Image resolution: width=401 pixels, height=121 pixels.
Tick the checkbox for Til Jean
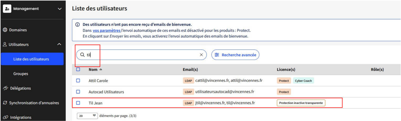78,103
